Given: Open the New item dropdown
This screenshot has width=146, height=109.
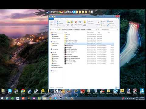Looking at the screenshot, I should (x=90, y=21).
